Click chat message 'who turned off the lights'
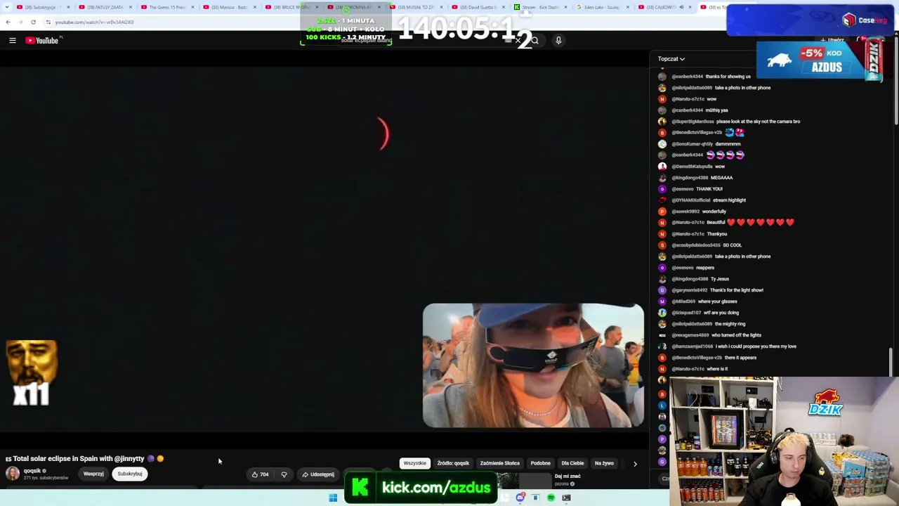Screen dimensions: 899x506 click(x=736, y=335)
